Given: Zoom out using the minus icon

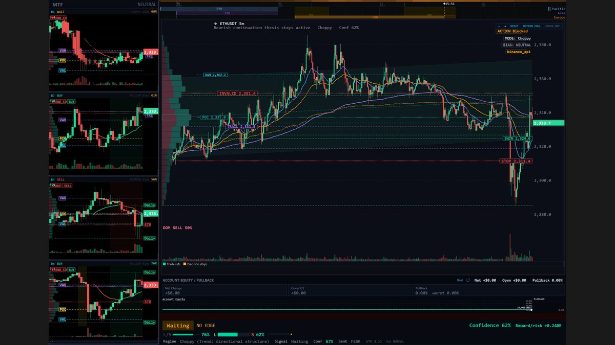Looking at the screenshot, I should point(499,26).
